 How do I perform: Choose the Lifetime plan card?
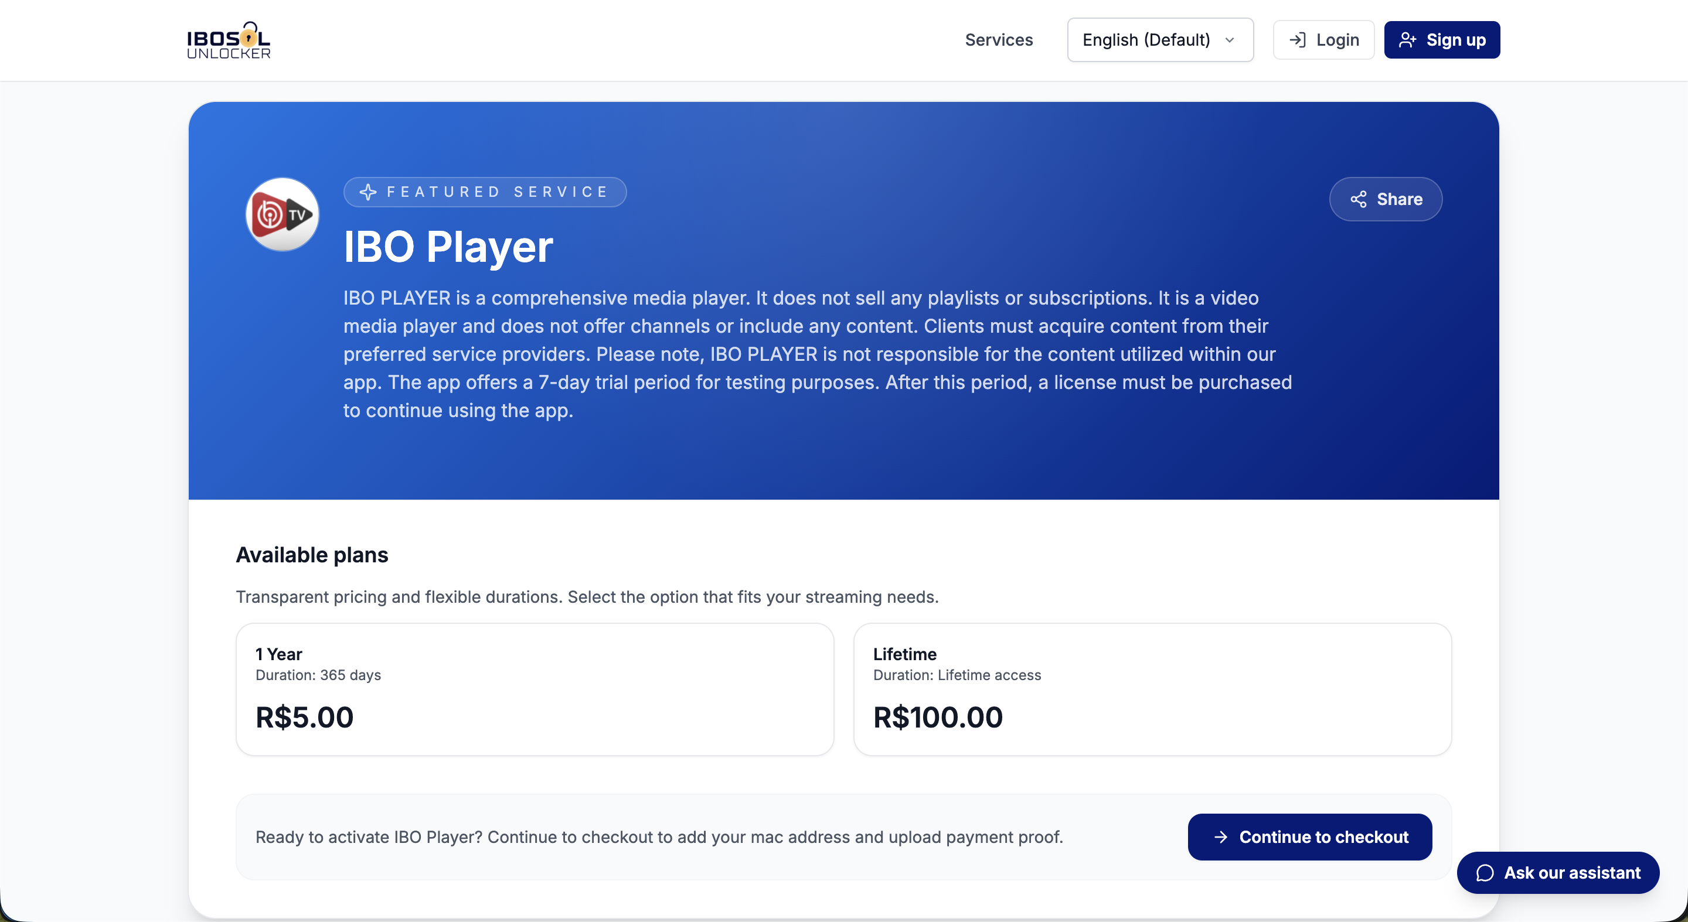[1152, 689]
